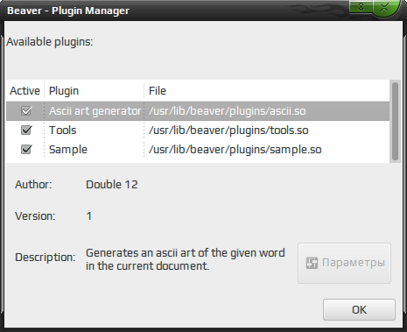Click the preferences icon on Параметры button
Image resolution: width=407 pixels, height=332 pixels.
[312, 263]
